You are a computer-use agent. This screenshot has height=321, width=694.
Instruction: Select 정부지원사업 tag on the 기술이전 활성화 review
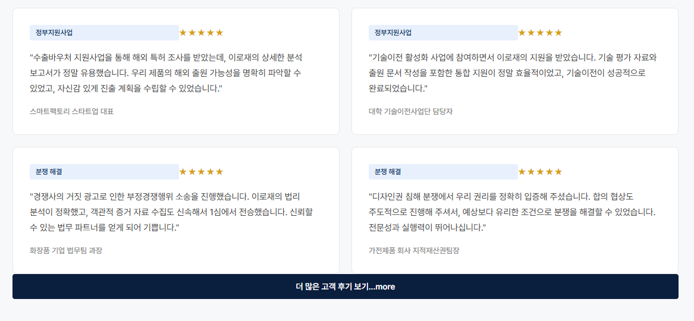point(443,33)
